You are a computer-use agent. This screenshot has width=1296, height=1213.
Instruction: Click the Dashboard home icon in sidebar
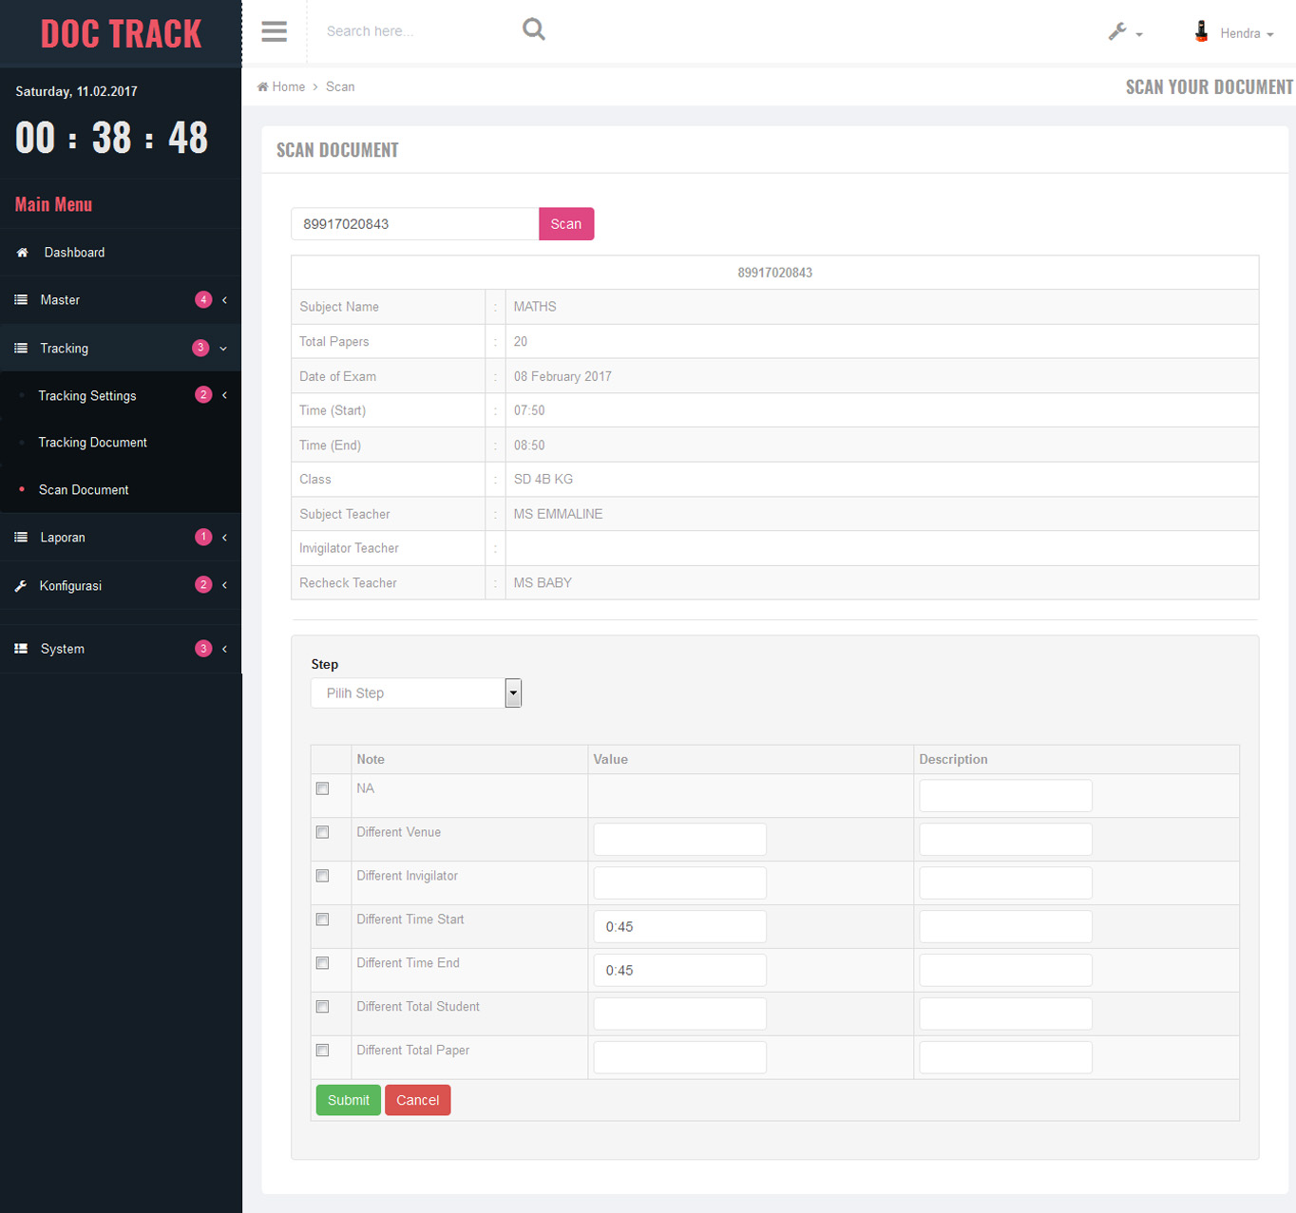coord(22,253)
